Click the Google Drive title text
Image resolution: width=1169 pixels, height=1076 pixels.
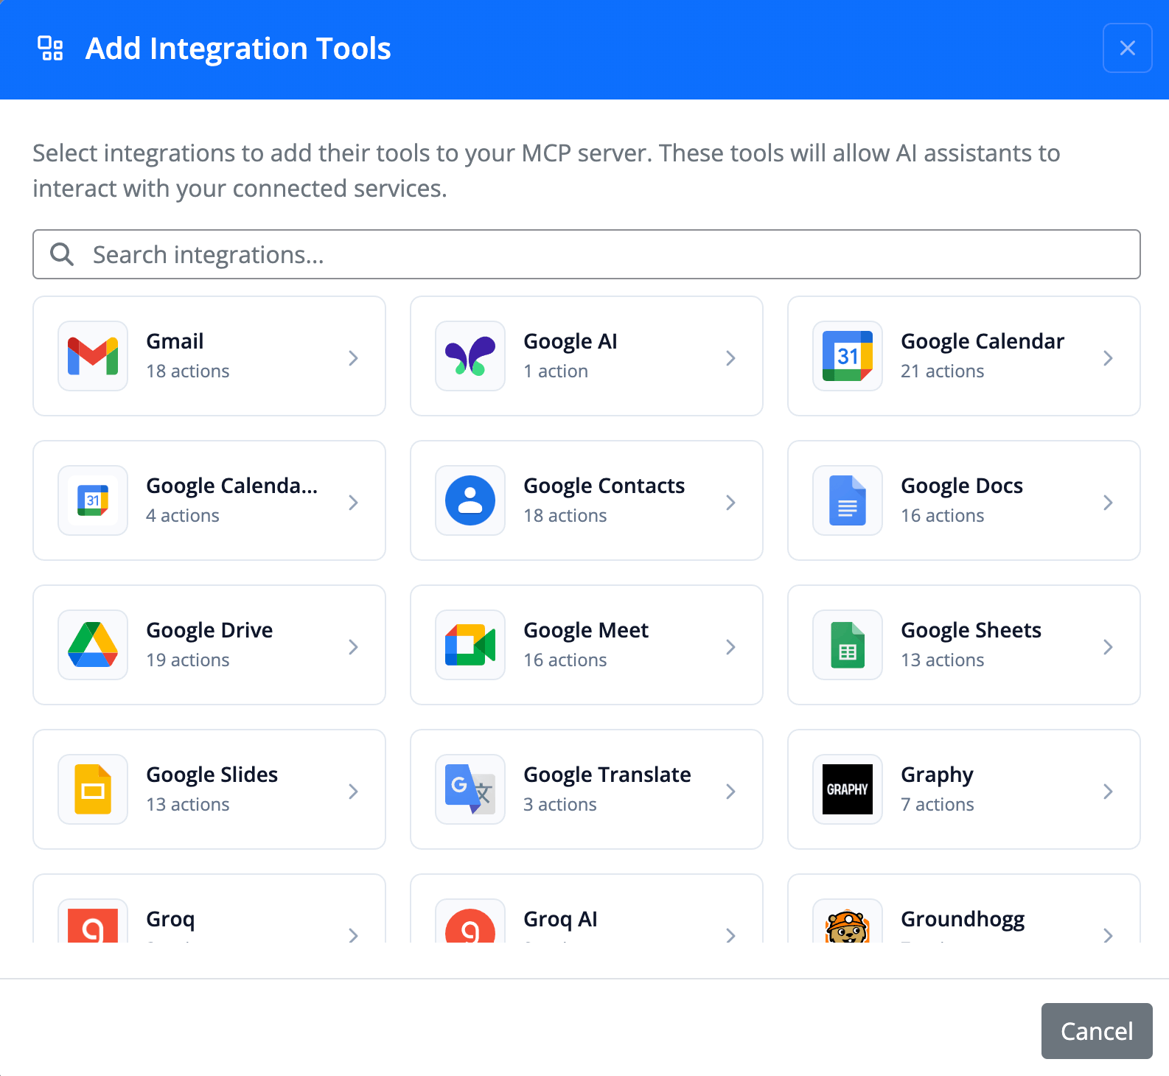tap(209, 630)
